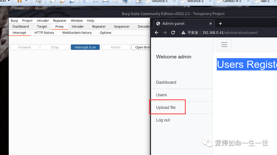277x155 pixels.
Task: Open the Window menu
Action: 77,20
